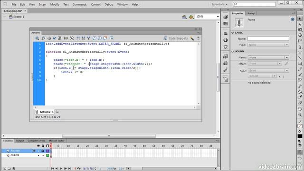Click the Play button in timeline
The height and width of the screenshot is (171, 304).
(61, 169)
